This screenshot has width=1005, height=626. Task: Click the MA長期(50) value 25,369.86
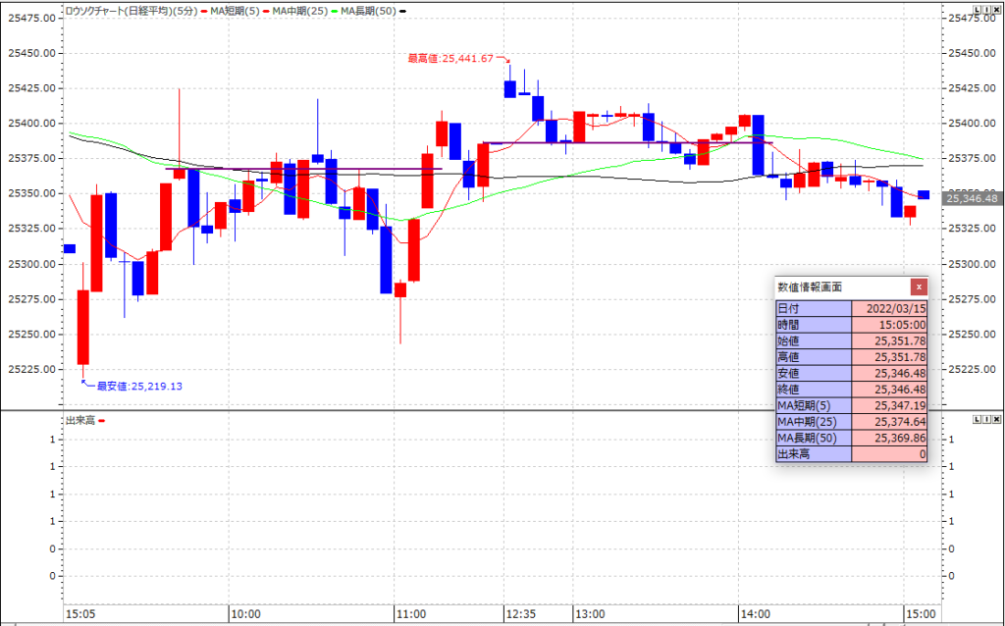[889, 438]
